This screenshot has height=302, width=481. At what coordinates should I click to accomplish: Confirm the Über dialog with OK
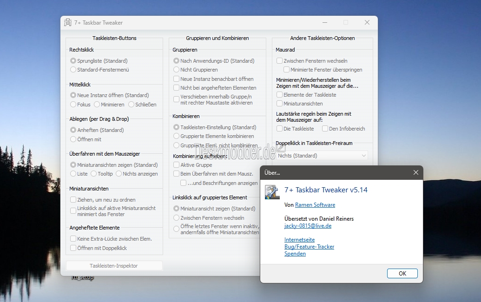tap(402, 274)
